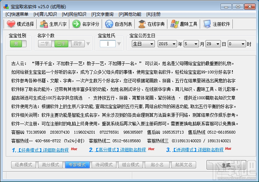Open the [C]快速菜单 menu
The image size is (259, 182).
17,14
